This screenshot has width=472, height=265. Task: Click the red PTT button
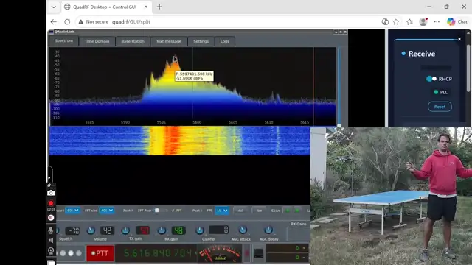(x=100, y=253)
